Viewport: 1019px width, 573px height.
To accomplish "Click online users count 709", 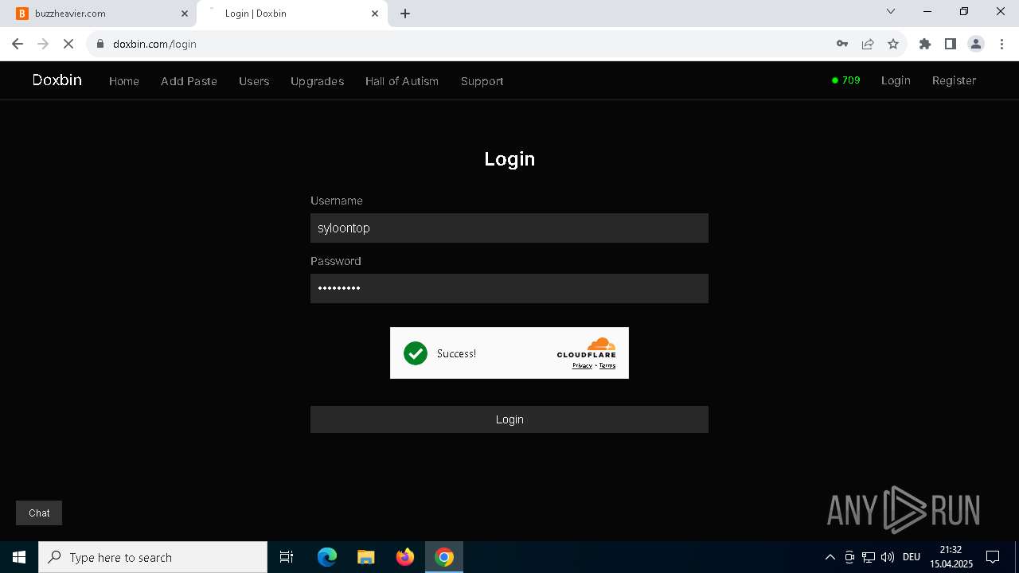I will pyautogui.click(x=846, y=80).
